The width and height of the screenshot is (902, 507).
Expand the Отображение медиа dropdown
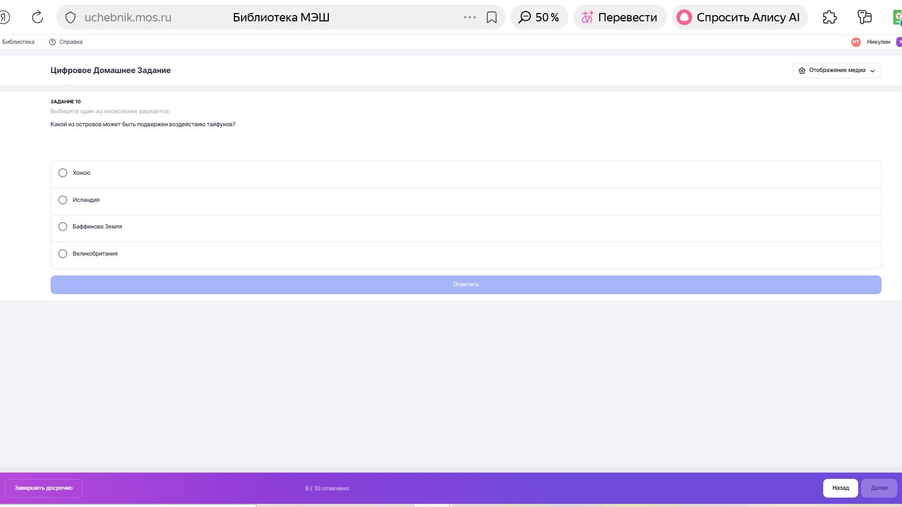pos(837,70)
